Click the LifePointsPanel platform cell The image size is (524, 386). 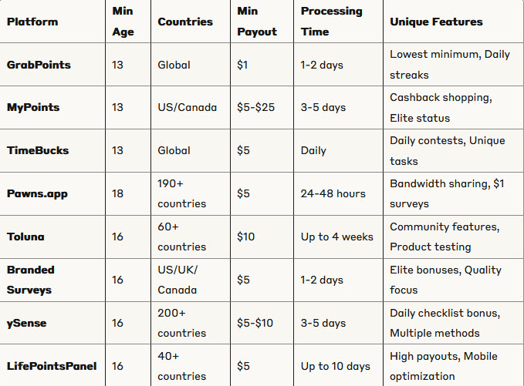click(x=52, y=366)
